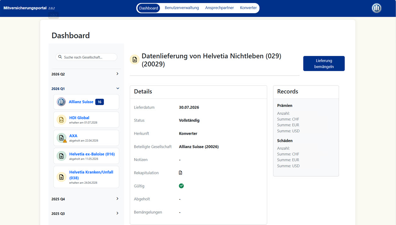This screenshot has height=225, width=396.
Task: Click the Allianz Suisse badge 16
Action: [100, 102]
